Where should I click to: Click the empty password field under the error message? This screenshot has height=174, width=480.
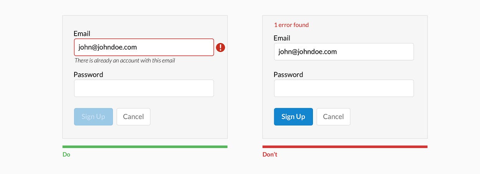(x=144, y=88)
